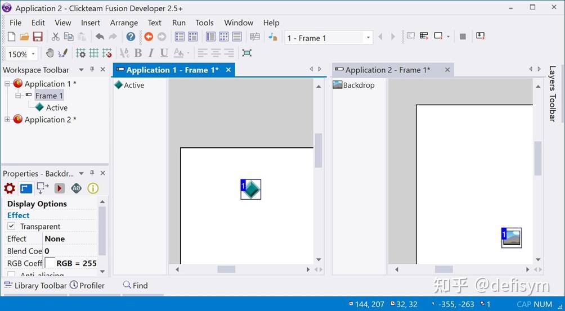565x311 pixels.
Task: Open the 150% zoom dropdown
Action: click(33, 55)
